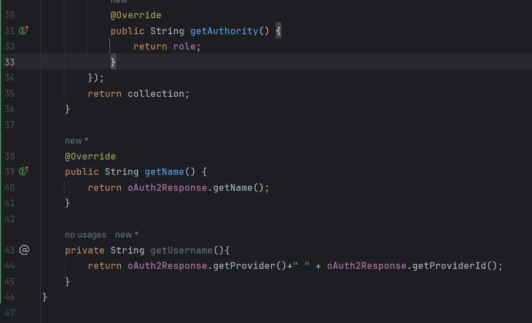
Task: Click the closing brace on highlighted line 33
Action: 113,62
